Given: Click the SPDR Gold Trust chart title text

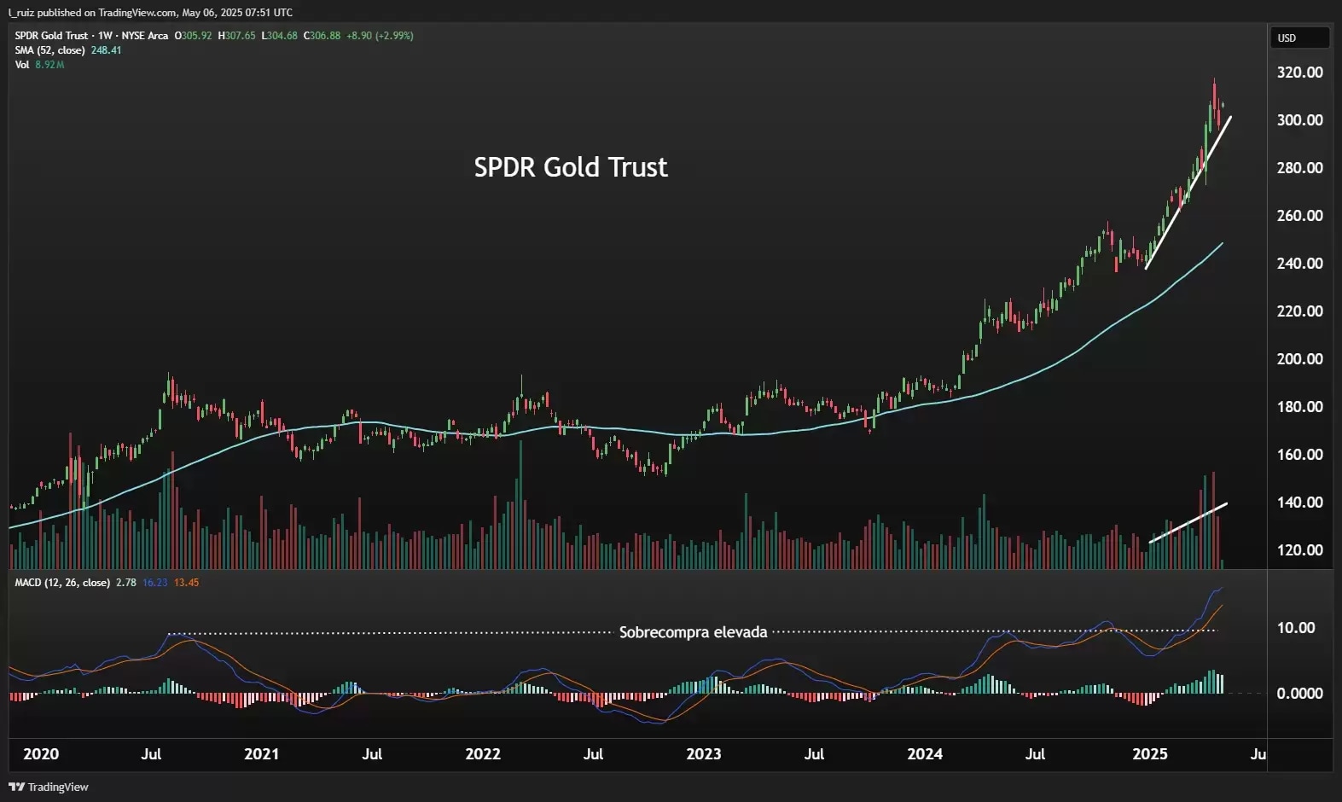Looking at the screenshot, I should [x=571, y=167].
